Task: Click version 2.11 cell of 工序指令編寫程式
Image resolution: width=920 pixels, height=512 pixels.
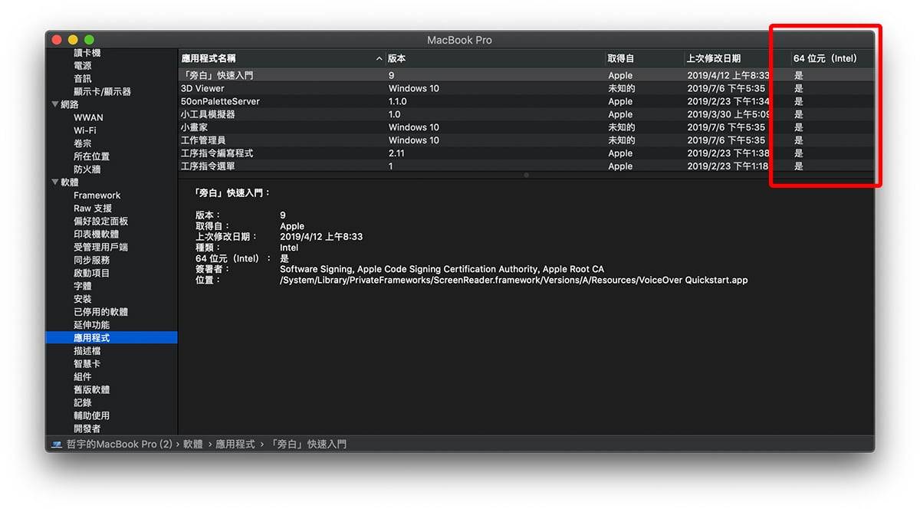Action: 396,153
